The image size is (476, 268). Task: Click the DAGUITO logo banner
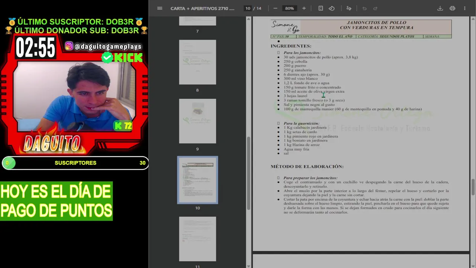[x=52, y=143]
